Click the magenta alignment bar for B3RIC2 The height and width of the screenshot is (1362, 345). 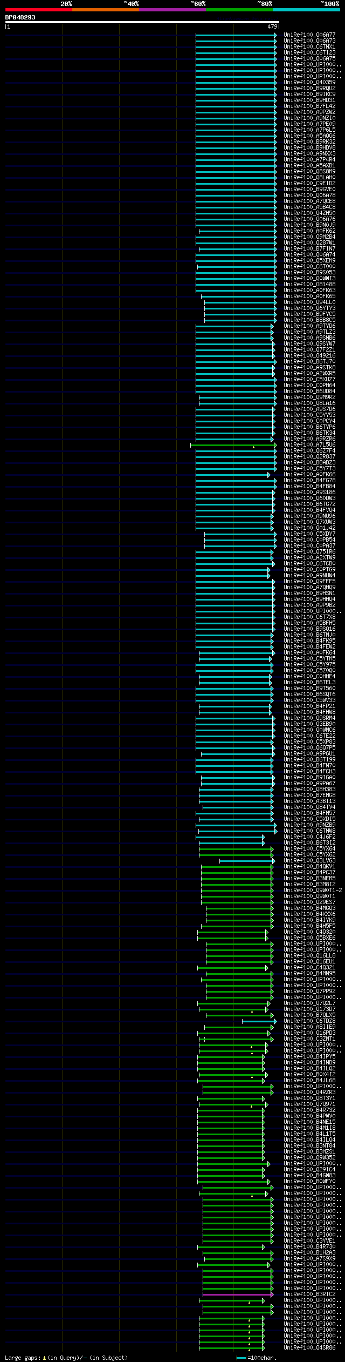coord(238,1294)
